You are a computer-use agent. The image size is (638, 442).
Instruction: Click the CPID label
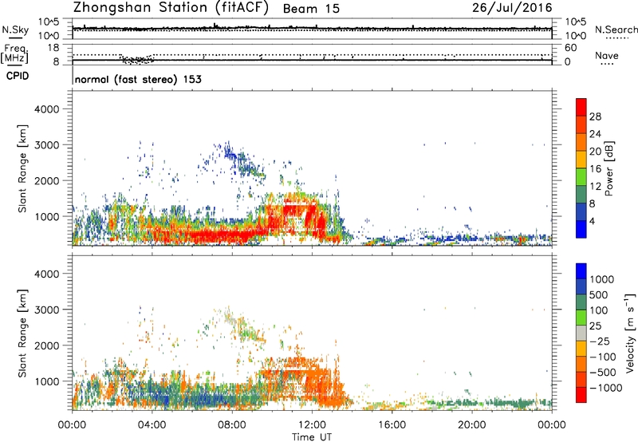click(x=18, y=76)
